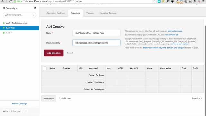Click the browser back arrow

point(2,1)
